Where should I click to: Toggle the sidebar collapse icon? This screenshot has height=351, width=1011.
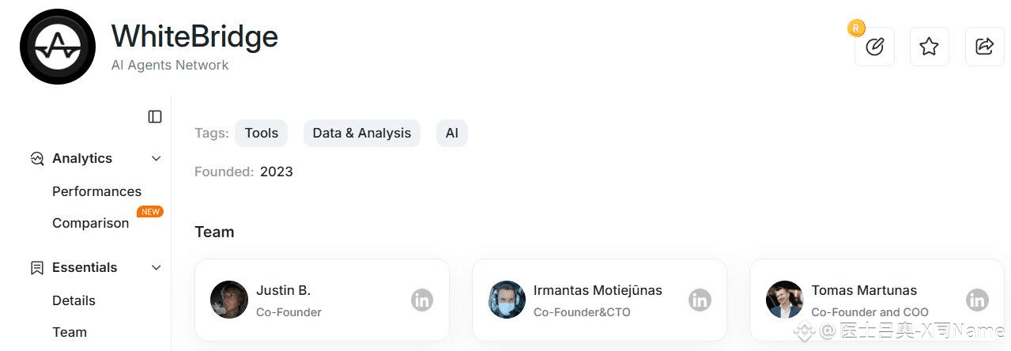tap(155, 117)
